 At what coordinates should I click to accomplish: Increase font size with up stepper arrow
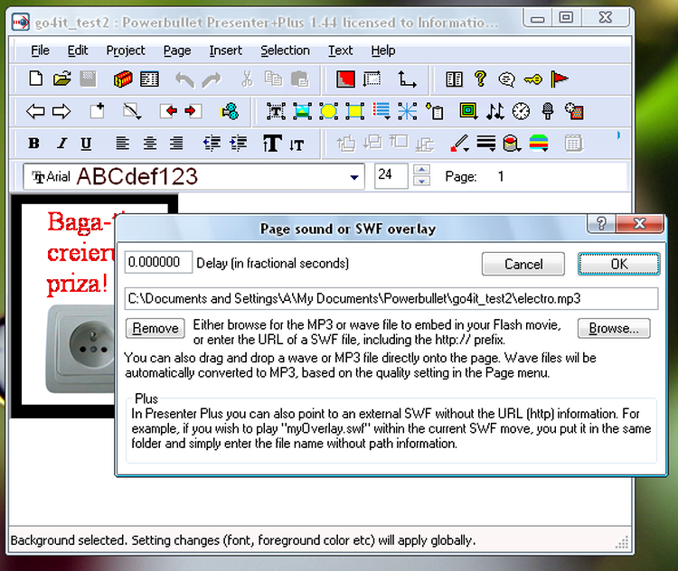[421, 170]
